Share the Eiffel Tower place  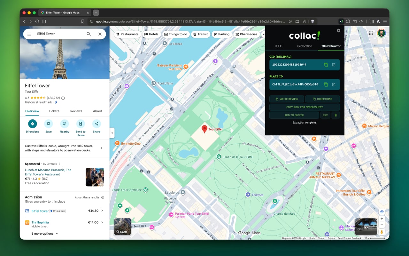[x=96, y=124]
